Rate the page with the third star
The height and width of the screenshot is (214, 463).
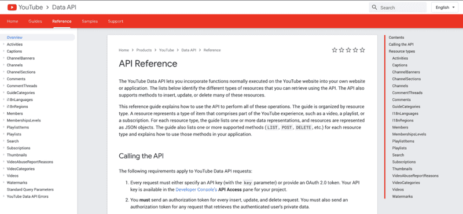pyautogui.click(x=348, y=50)
